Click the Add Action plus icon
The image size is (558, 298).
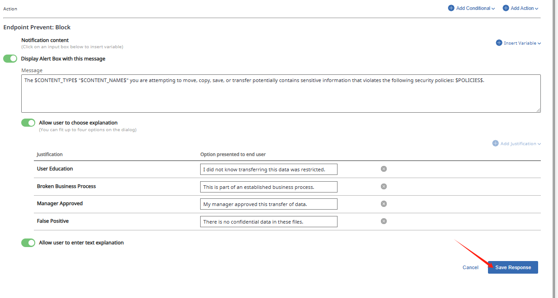[x=506, y=8]
